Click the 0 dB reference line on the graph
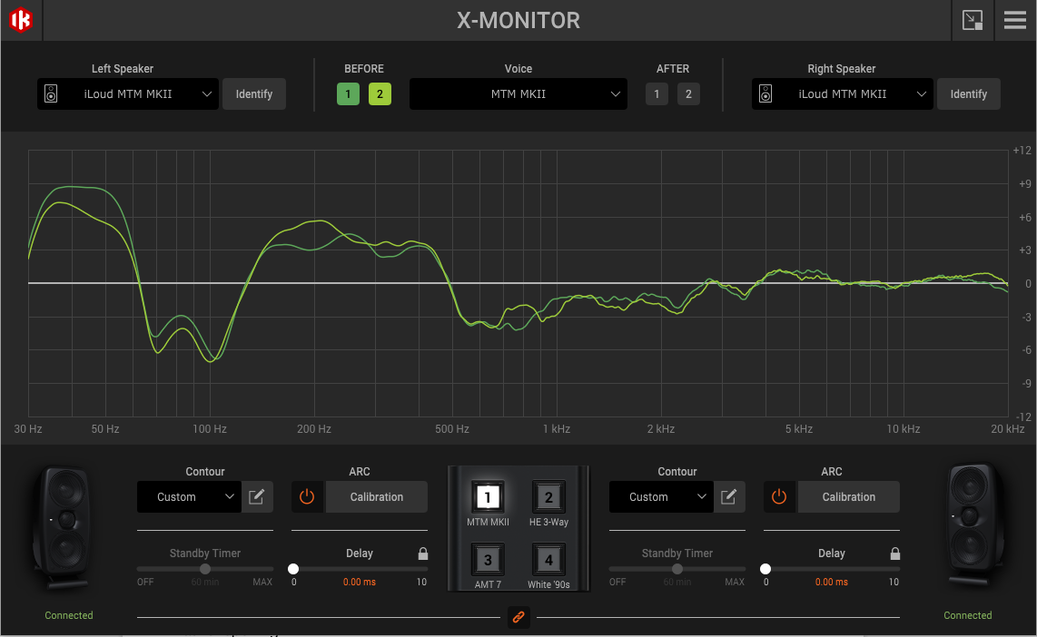The width and height of the screenshot is (1037, 637). [518, 283]
